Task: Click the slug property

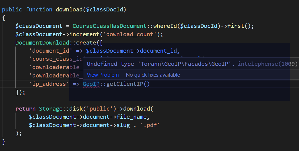Action: 123,125
